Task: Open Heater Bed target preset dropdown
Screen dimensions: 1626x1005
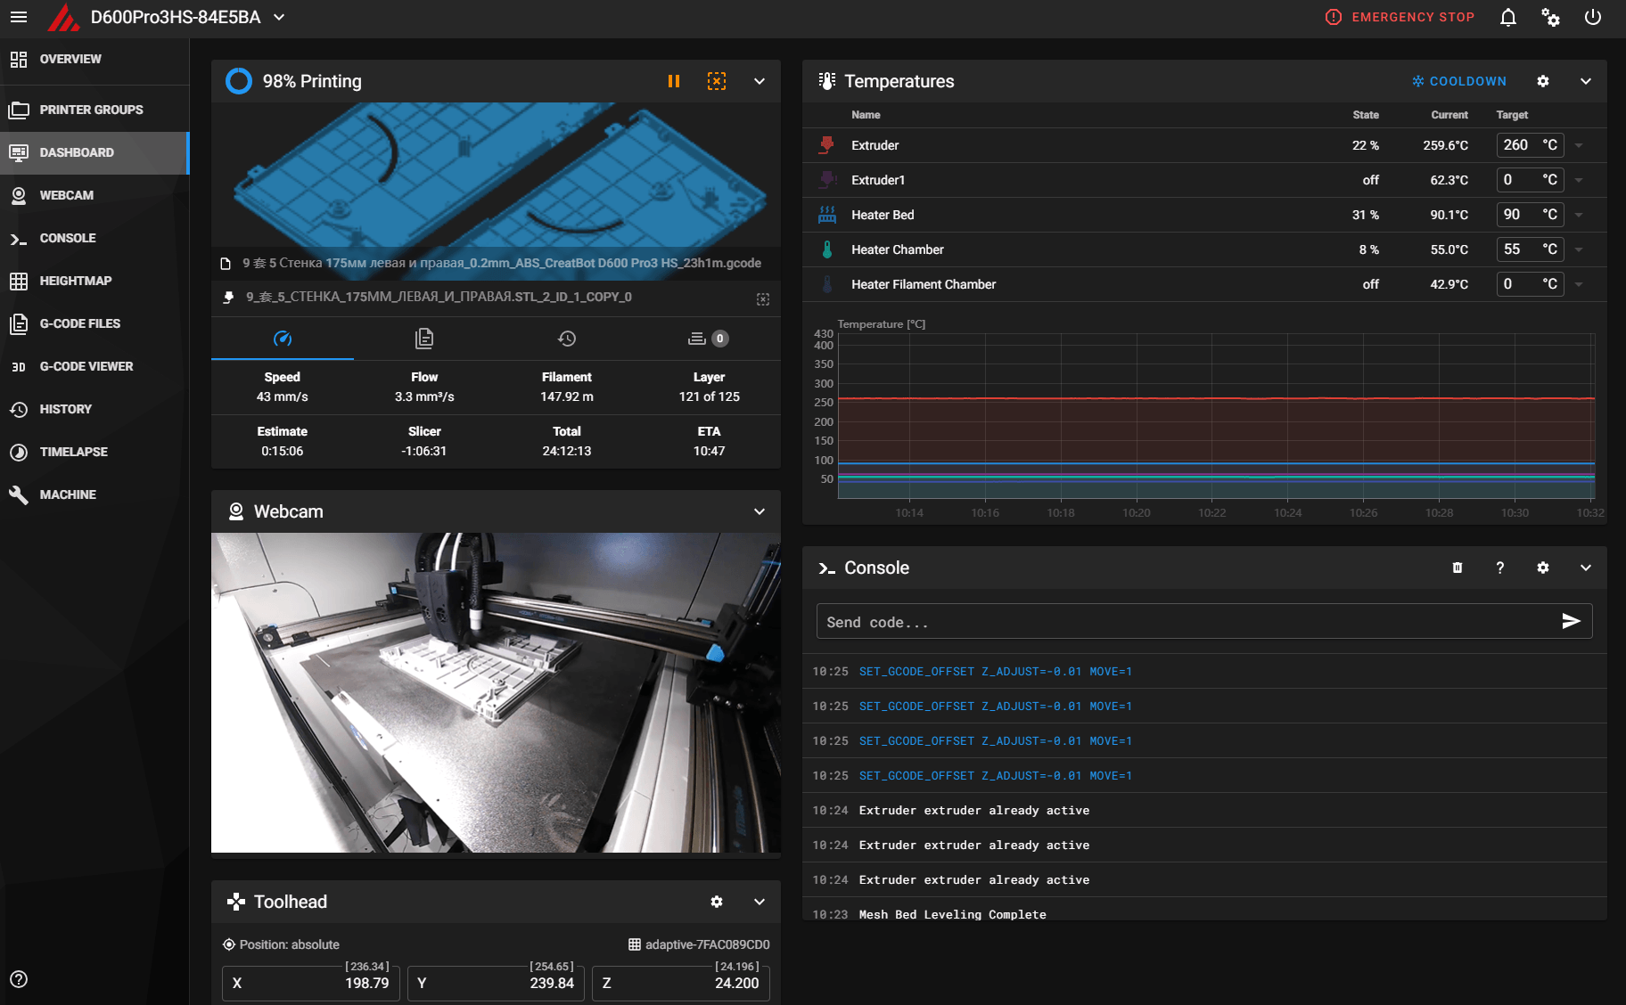Action: tap(1579, 215)
